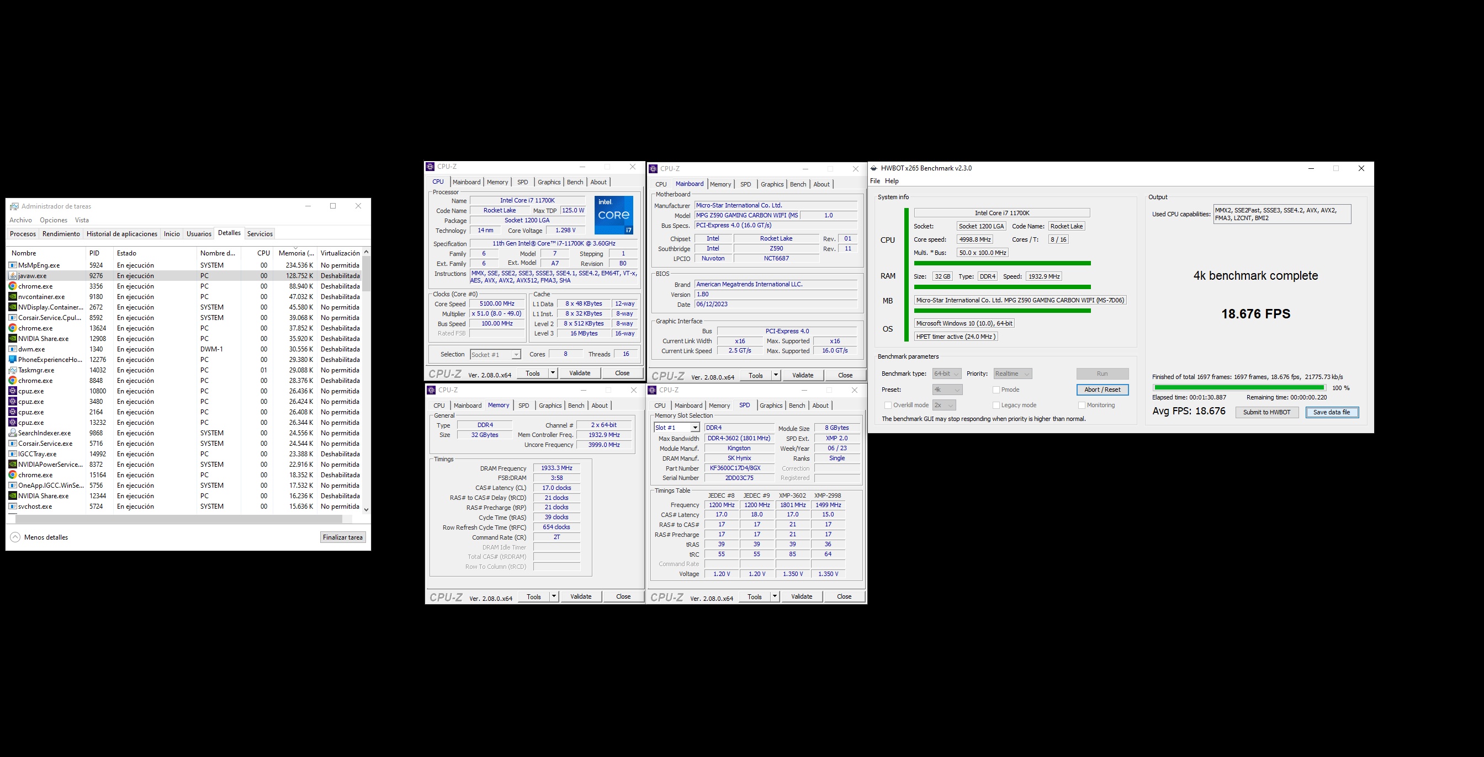This screenshot has height=757, width=1484.
Task: Open Opciones menu in Task Manager
Action: pos(54,220)
